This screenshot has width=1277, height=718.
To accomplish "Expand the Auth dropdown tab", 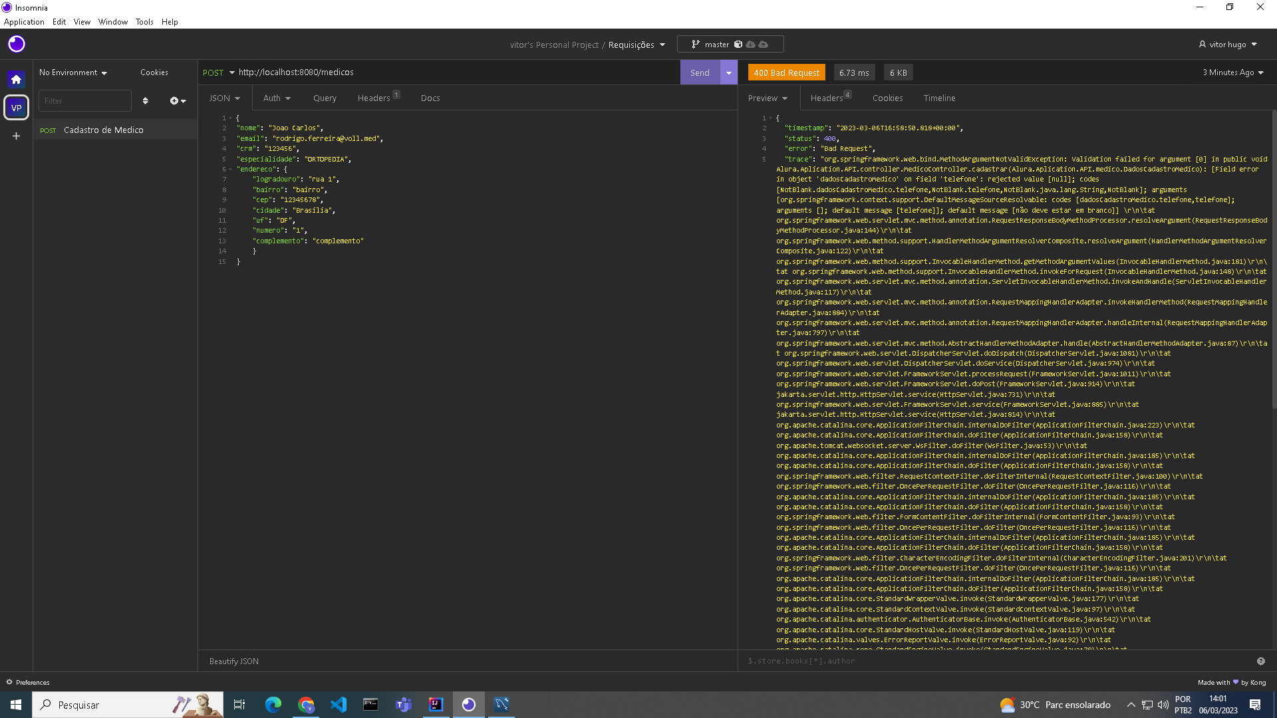I will pyautogui.click(x=277, y=98).
